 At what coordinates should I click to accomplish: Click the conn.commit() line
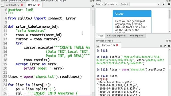(x=37, y=60)
